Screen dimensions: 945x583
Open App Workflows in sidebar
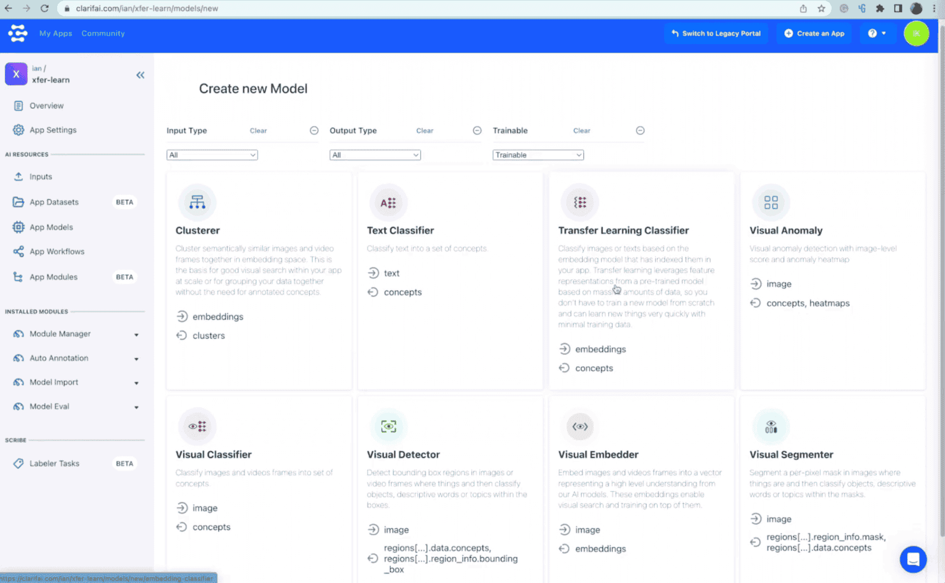(57, 252)
